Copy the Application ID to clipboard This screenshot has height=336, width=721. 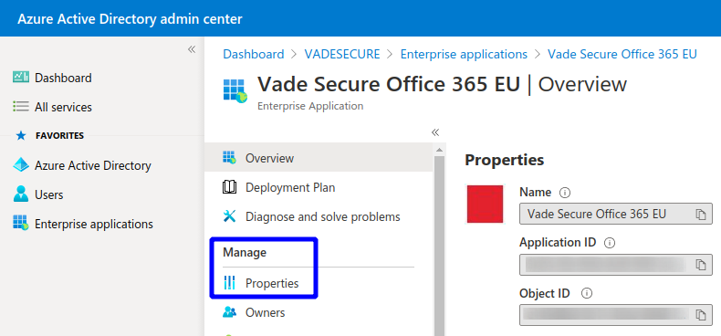700,265
